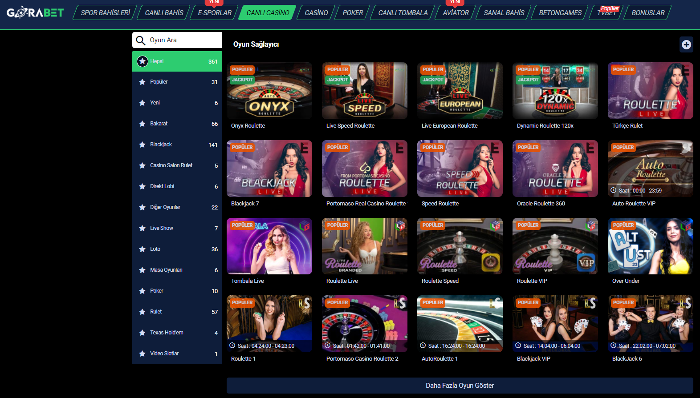Open Auto-Roulette VIP thumbnail
This screenshot has height=398, width=700.
coord(651,169)
